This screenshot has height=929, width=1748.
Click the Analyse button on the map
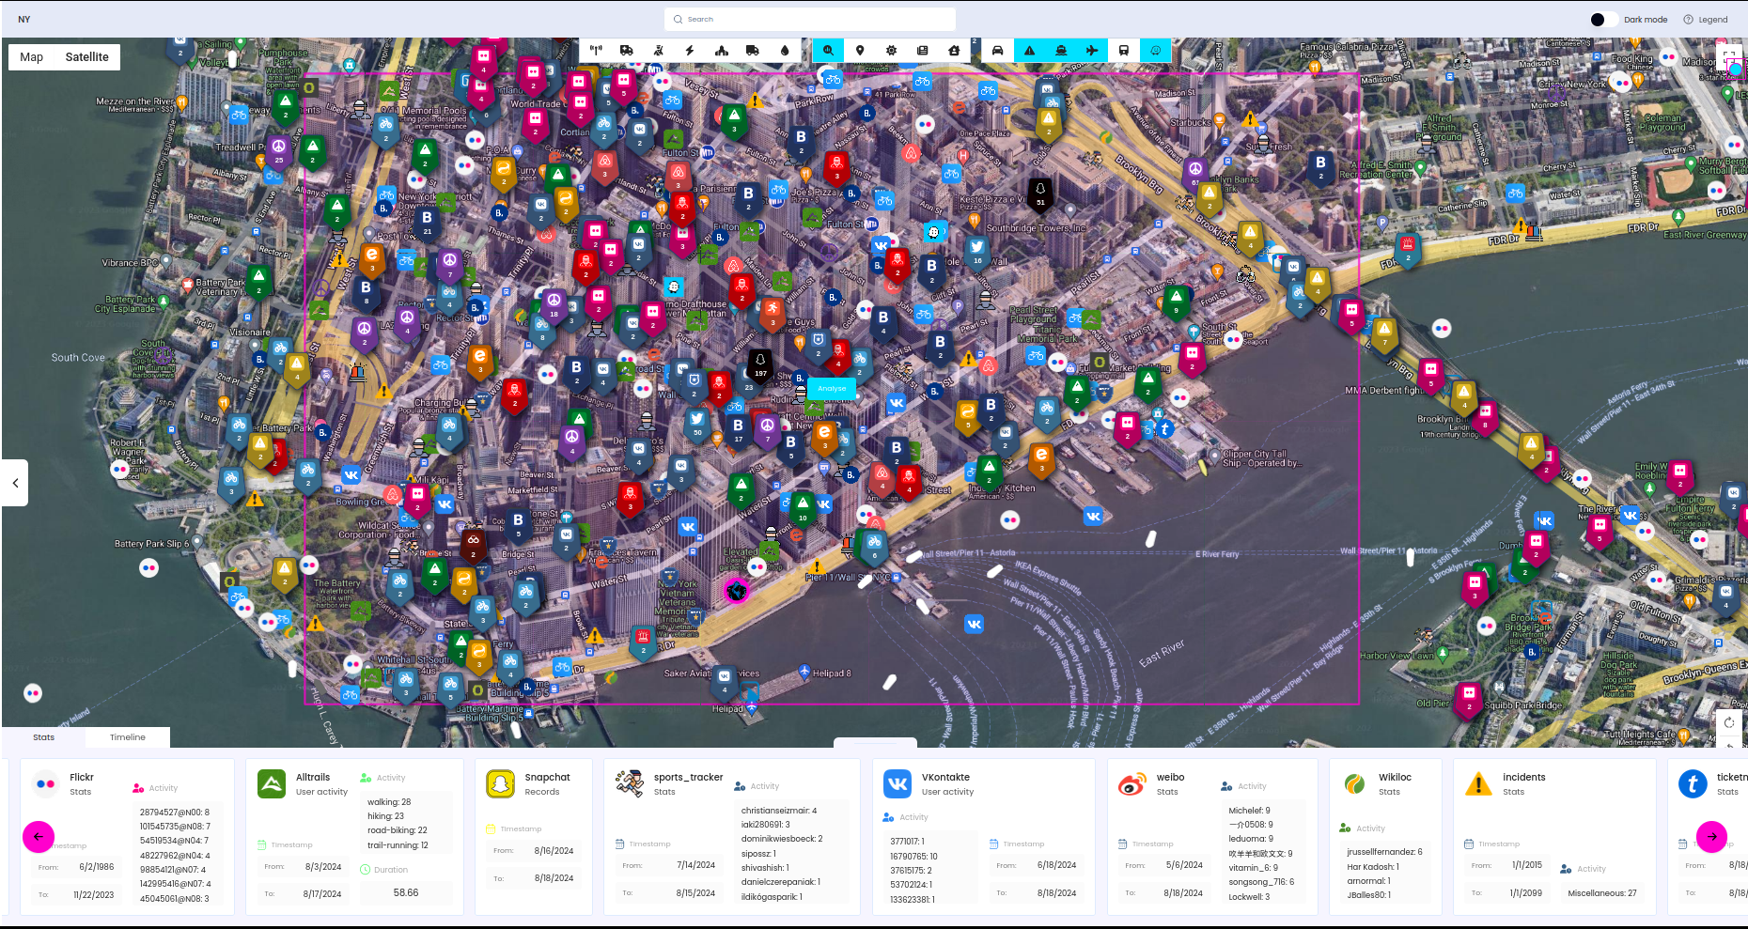[832, 388]
